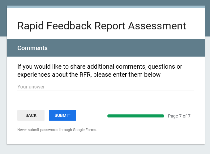Viewport: 210px width, 154px height.
Task: Click question line starting "experiences about the RFR"
Action: [x=89, y=75]
